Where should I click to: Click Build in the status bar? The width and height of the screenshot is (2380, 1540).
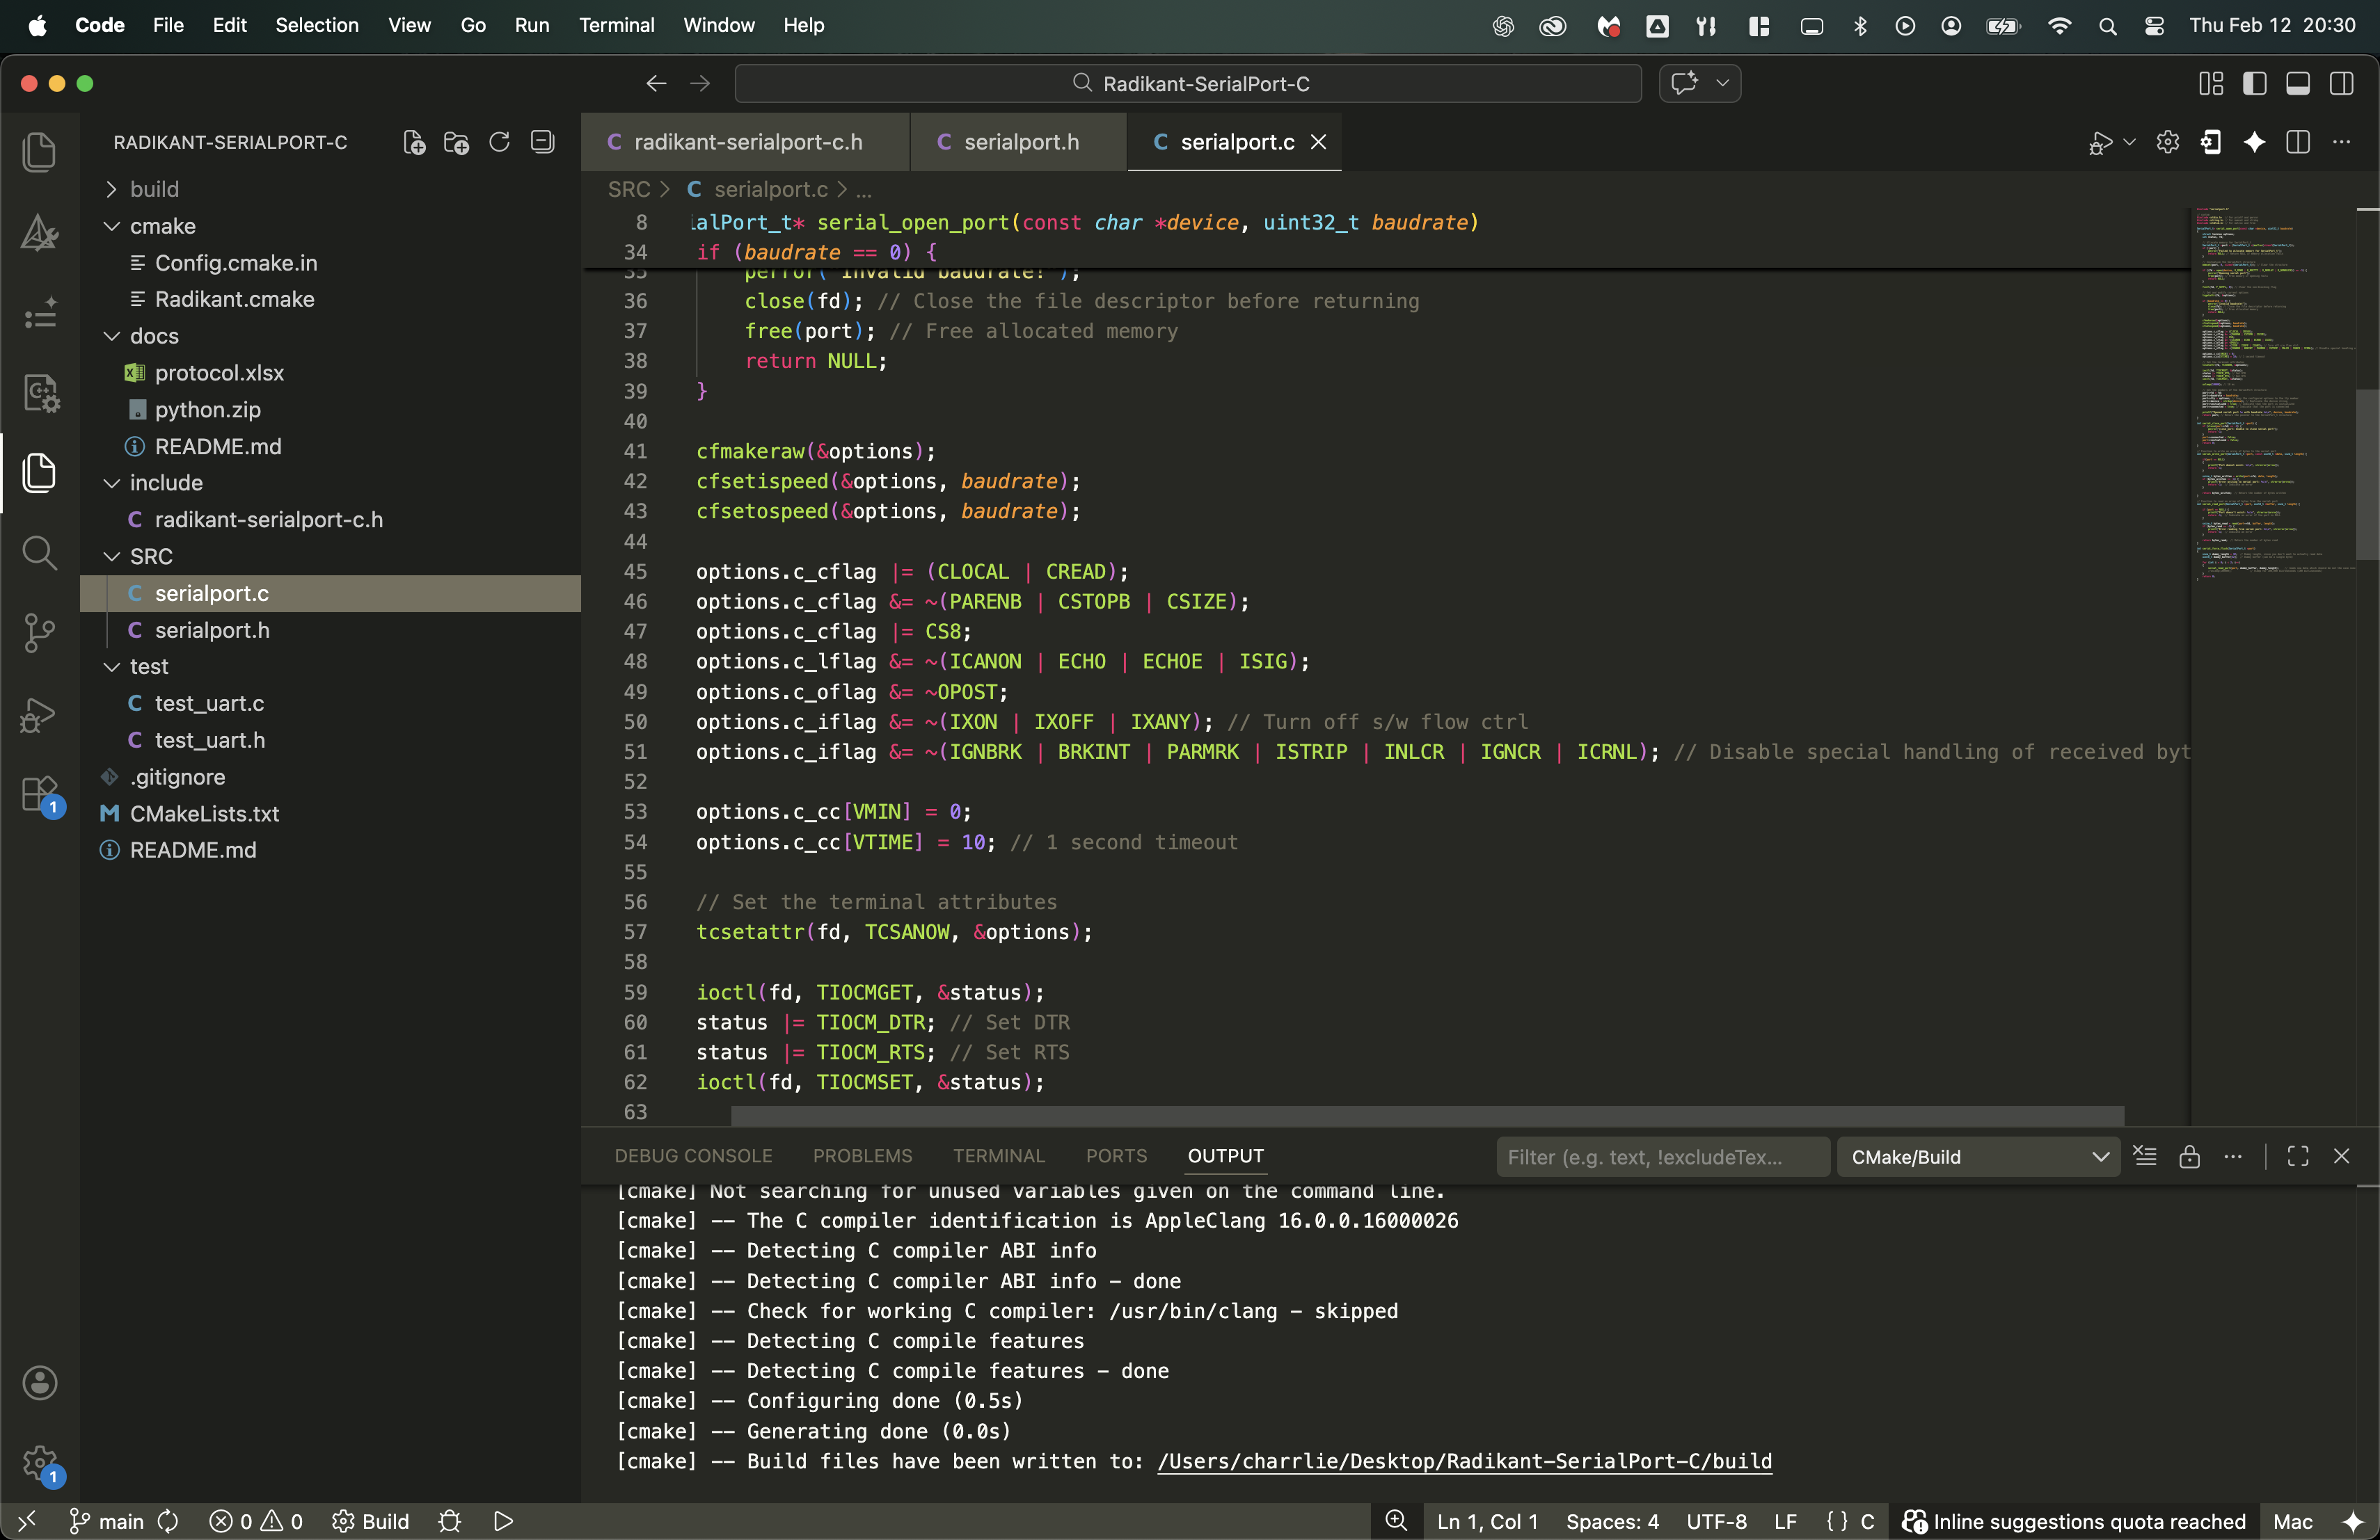(370, 1521)
